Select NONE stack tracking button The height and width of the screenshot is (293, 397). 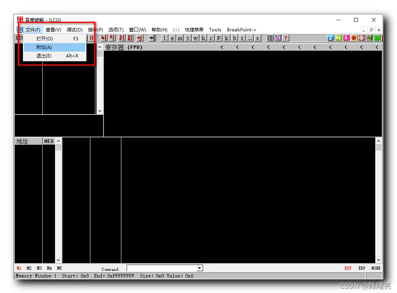[376, 268]
